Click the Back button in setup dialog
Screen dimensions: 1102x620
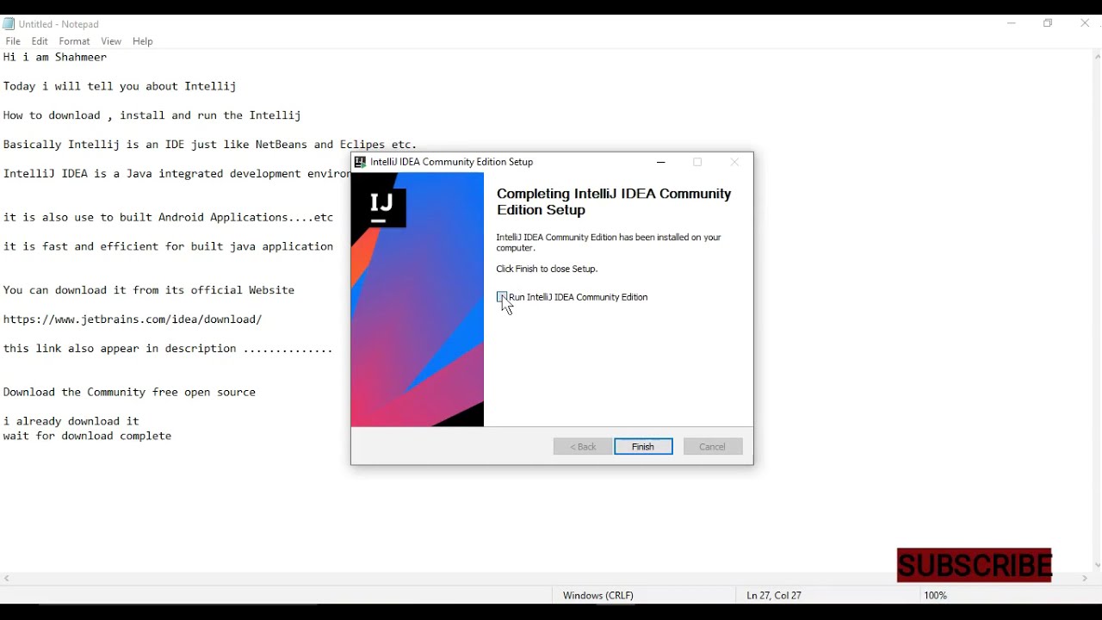click(x=583, y=447)
